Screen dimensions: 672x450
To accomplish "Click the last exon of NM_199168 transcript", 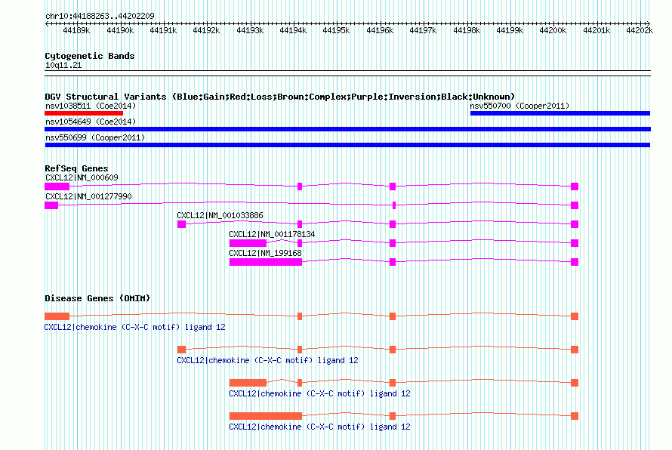I will point(575,262).
